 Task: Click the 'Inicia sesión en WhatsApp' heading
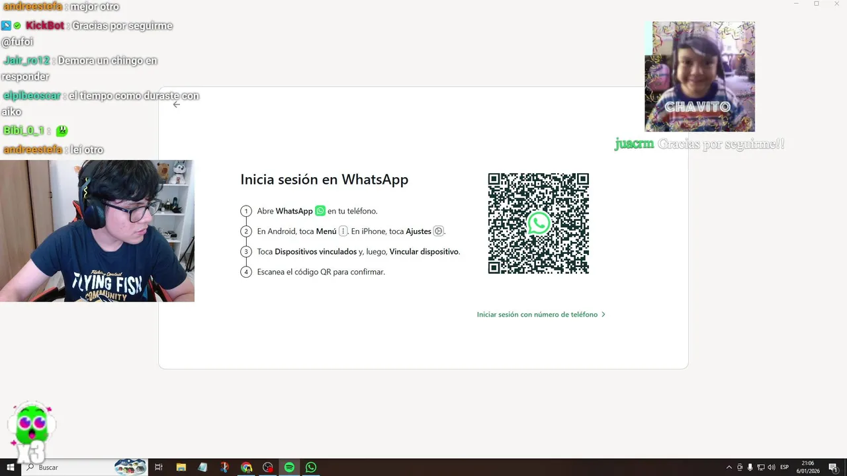tap(324, 179)
